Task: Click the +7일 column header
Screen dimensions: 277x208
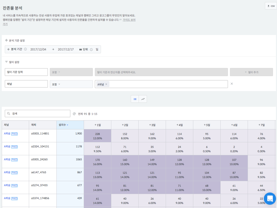Action: click(262, 125)
